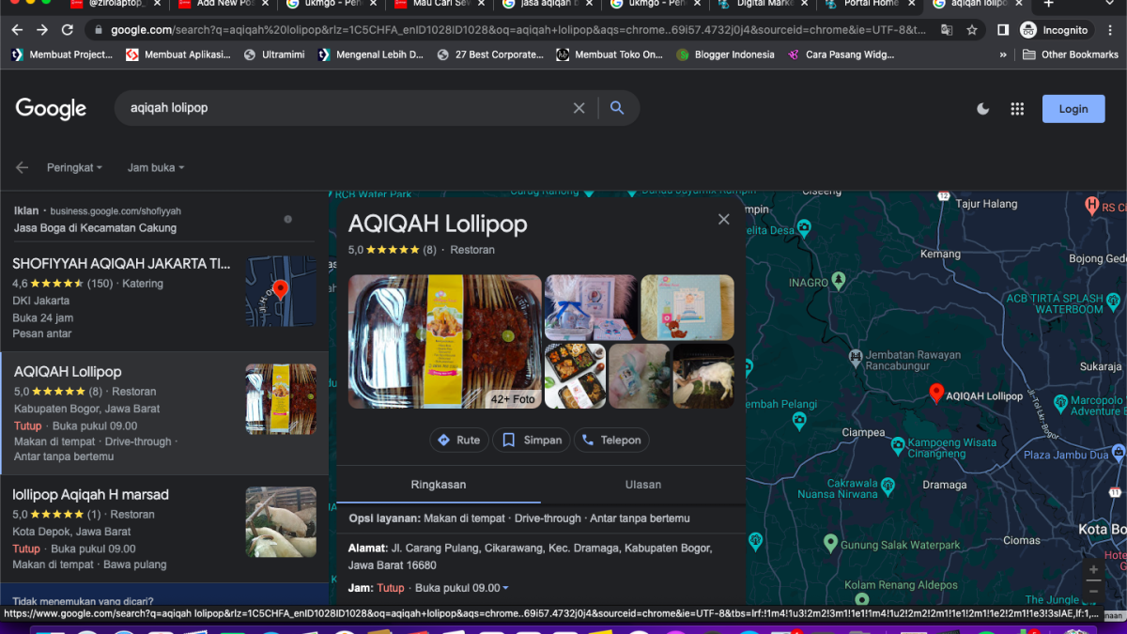
Task: Click the Telepon call button
Action: point(611,440)
